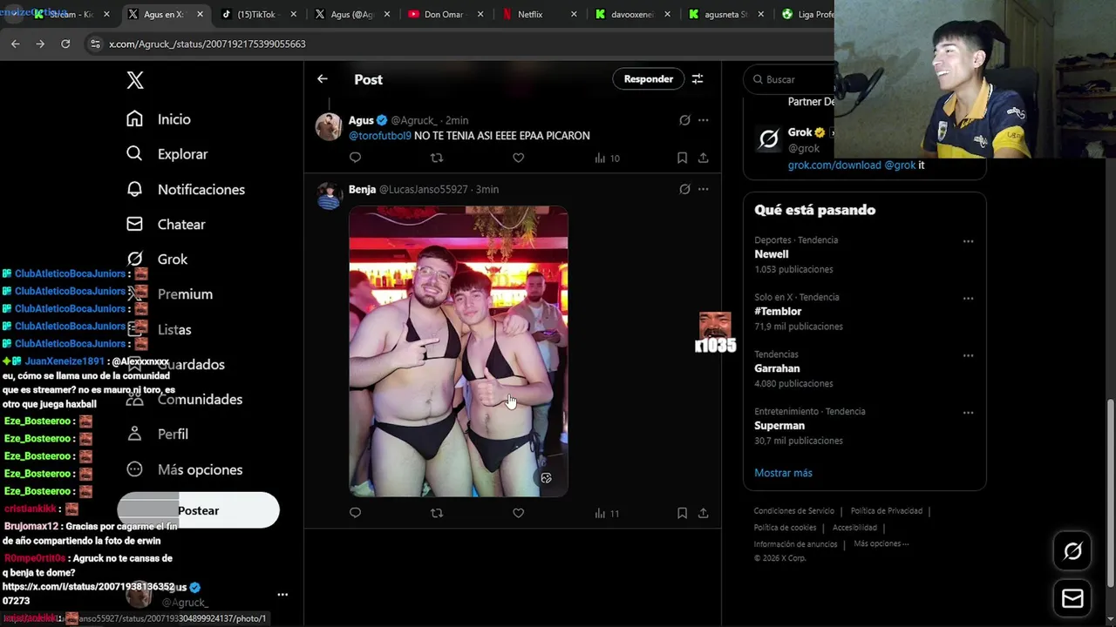Reply to Agus's reply
The height and width of the screenshot is (627, 1116).
click(355, 158)
